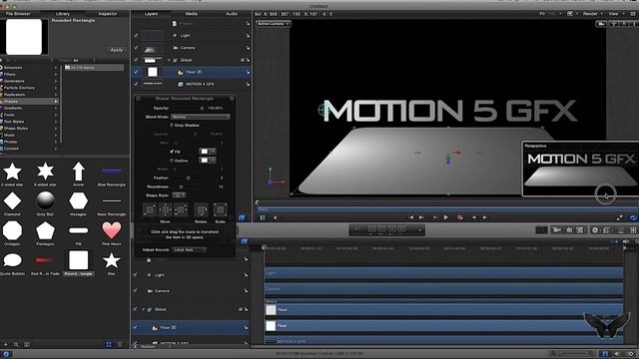Select the Diamond shape thumbnail
This screenshot has height=359, width=639.
[12, 201]
